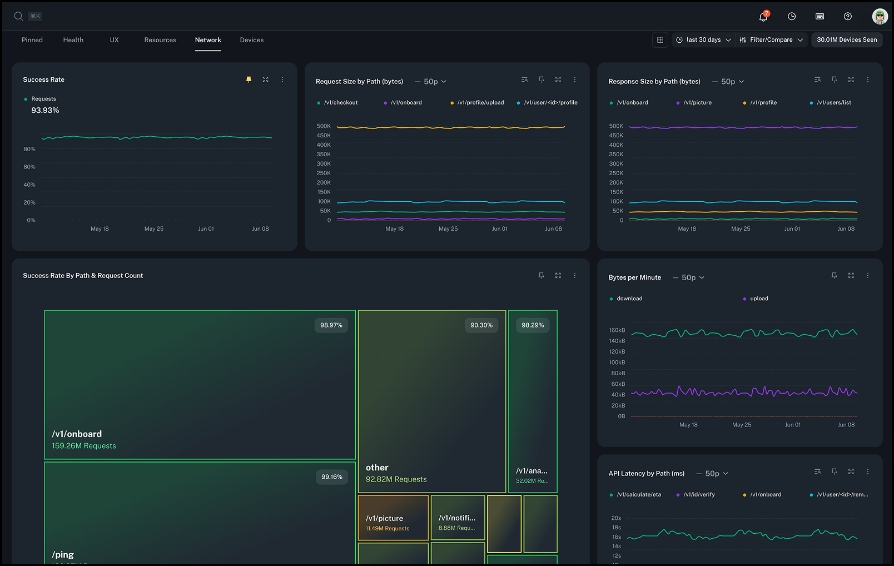This screenshot has height=566, width=894.
Task: Open the Filter/Compare dropdown
Action: (x=772, y=40)
